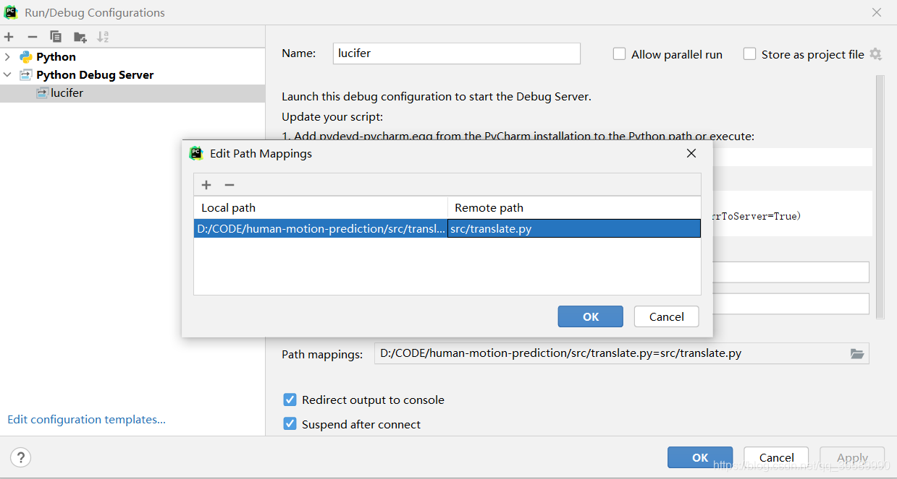Sort configurations alphabetically icon
The image size is (897, 479).
coord(103,37)
